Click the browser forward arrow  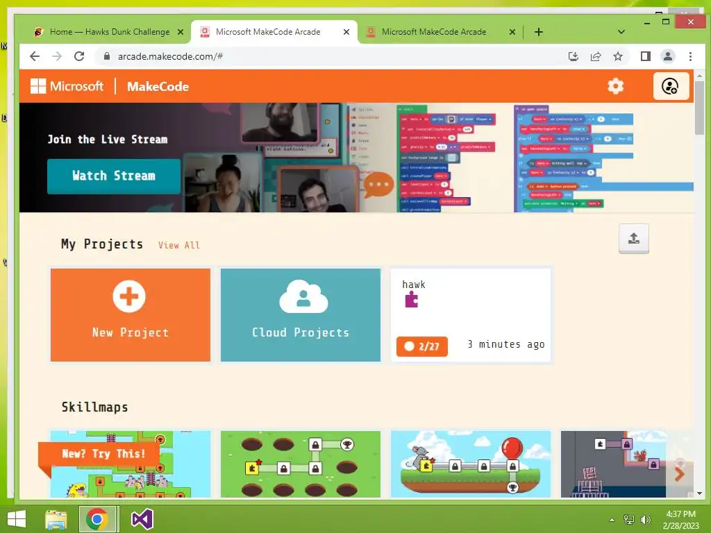57,56
